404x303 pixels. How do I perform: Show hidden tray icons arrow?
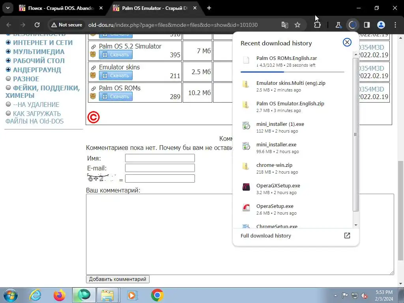335,296
